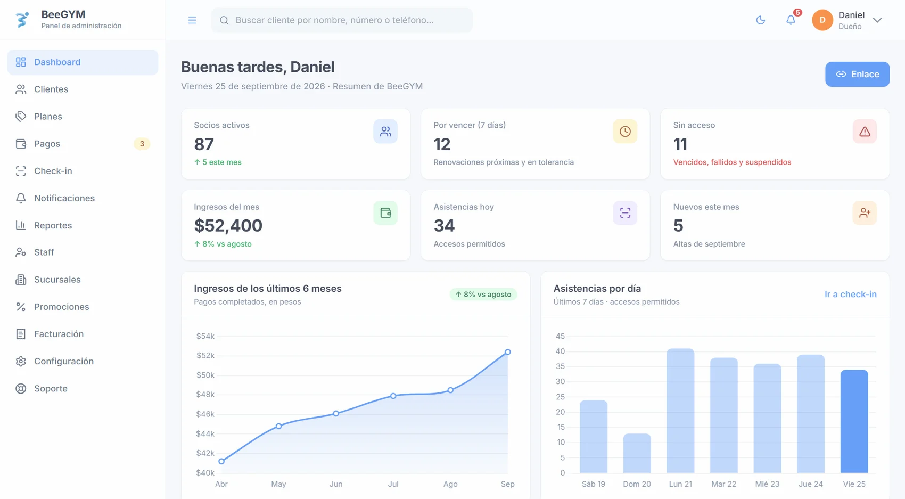Click the Nuevos este mes add-user icon
Viewport: 905px width, 499px height.
pyautogui.click(x=865, y=213)
